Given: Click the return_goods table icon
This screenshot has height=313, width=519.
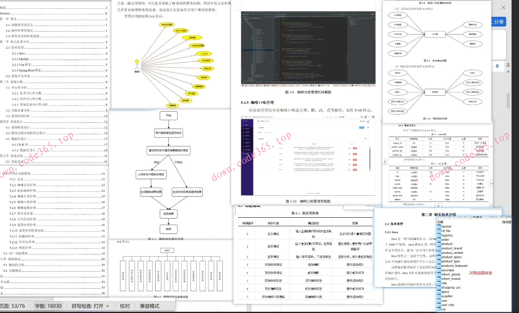Looking at the screenshot, I should [439, 274].
